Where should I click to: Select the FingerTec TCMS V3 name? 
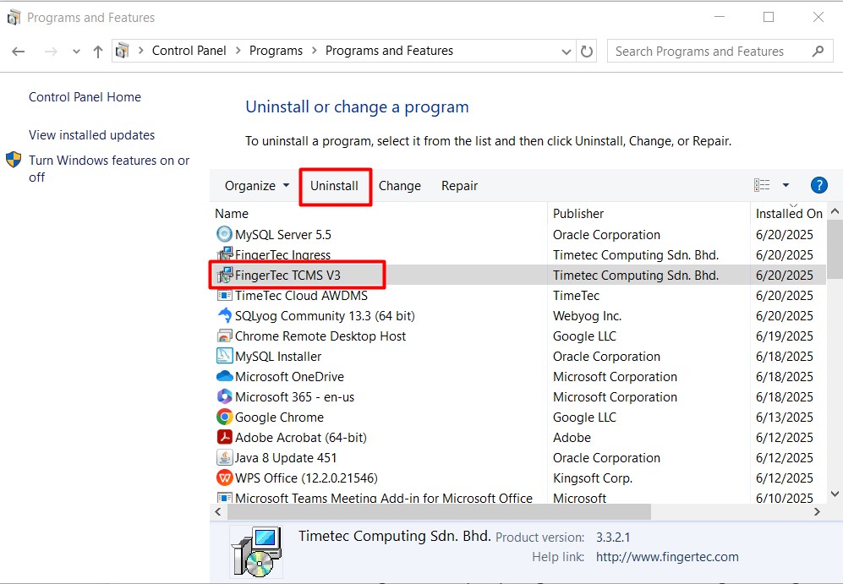[287, 275]
